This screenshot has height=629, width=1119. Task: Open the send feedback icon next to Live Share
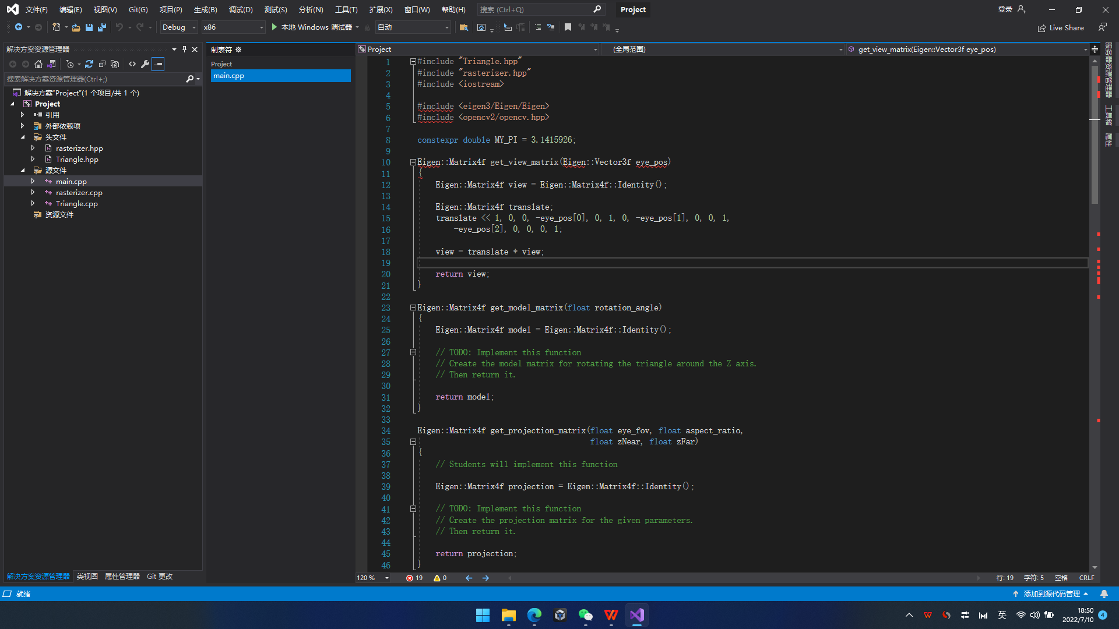1103,27
